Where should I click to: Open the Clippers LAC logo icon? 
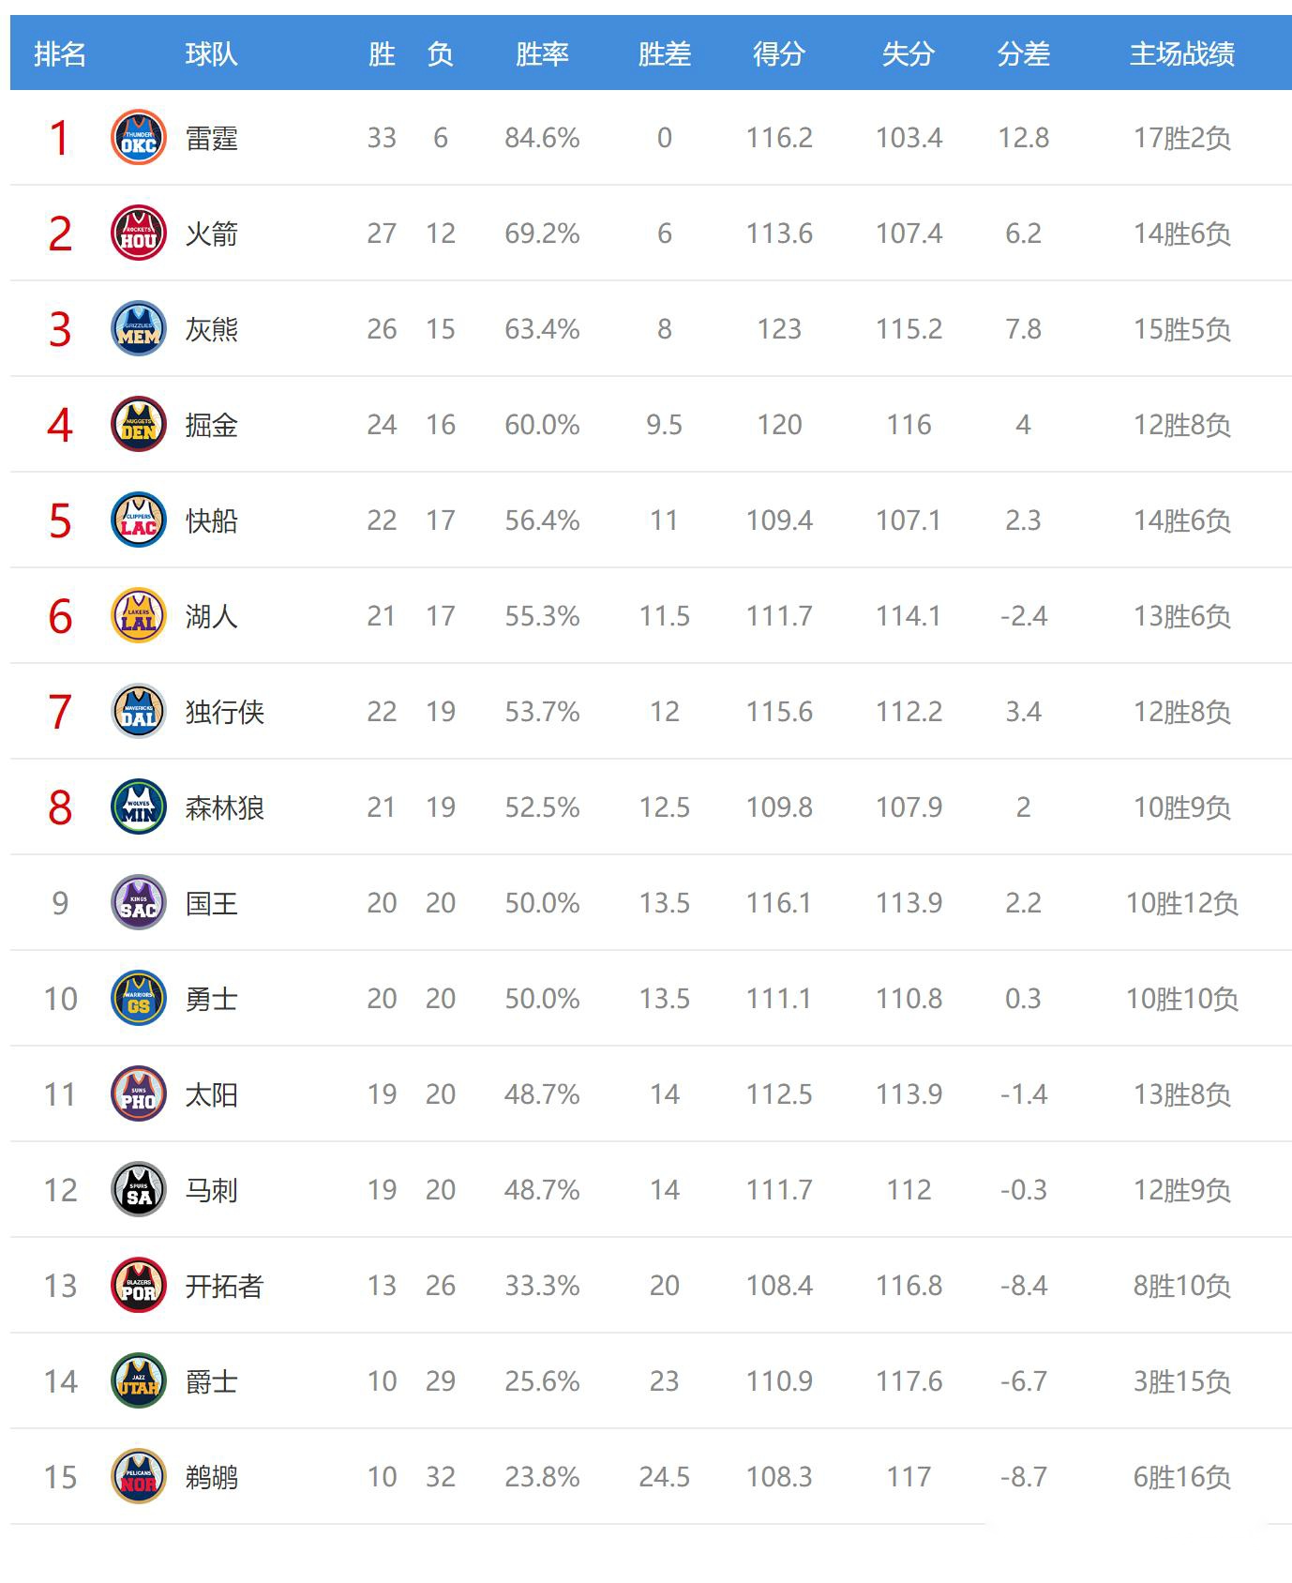click(x=139, y=520)
